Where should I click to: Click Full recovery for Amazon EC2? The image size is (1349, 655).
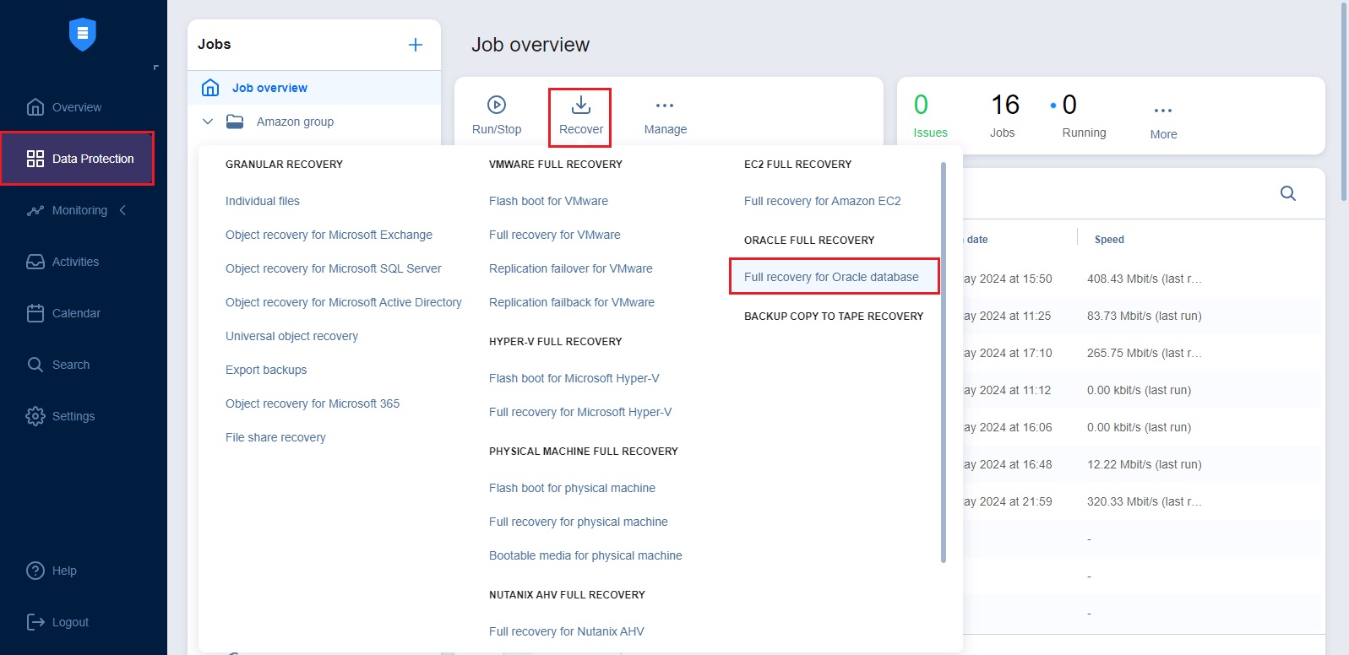(x=822, y=201)
